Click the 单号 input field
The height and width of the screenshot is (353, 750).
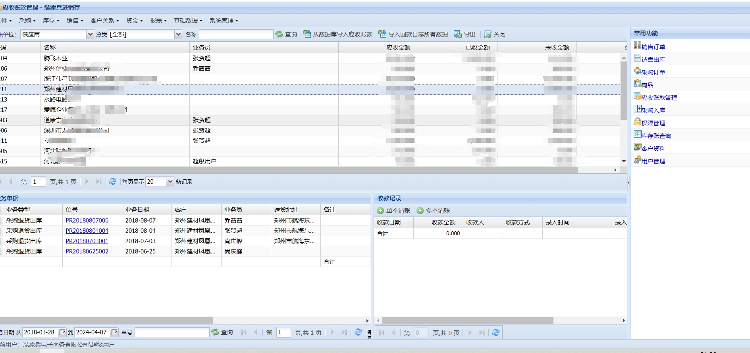(x=172, y=332)
